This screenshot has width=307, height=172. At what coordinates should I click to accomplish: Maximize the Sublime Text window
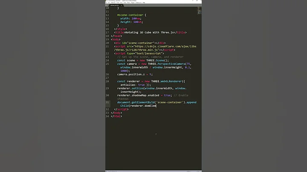tap(197, 1)
